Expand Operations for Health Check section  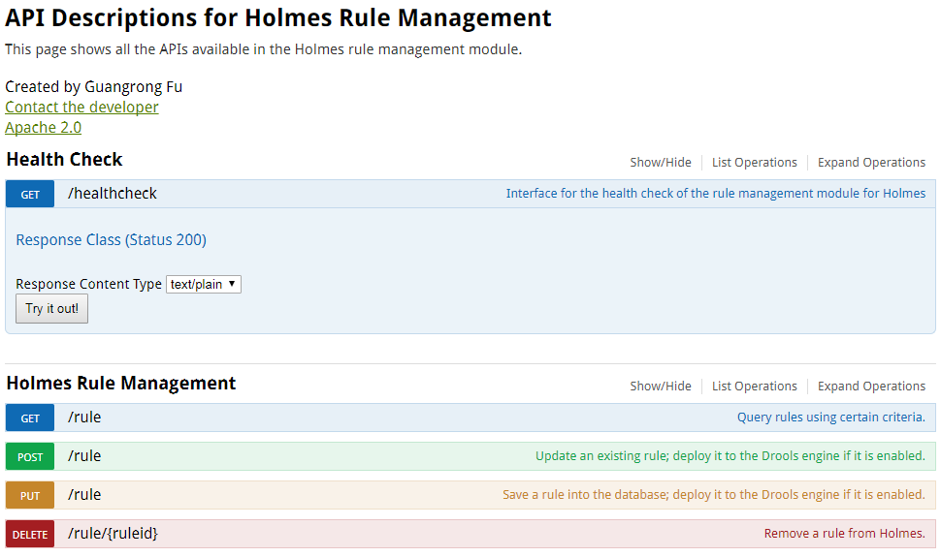coord(871,163)
